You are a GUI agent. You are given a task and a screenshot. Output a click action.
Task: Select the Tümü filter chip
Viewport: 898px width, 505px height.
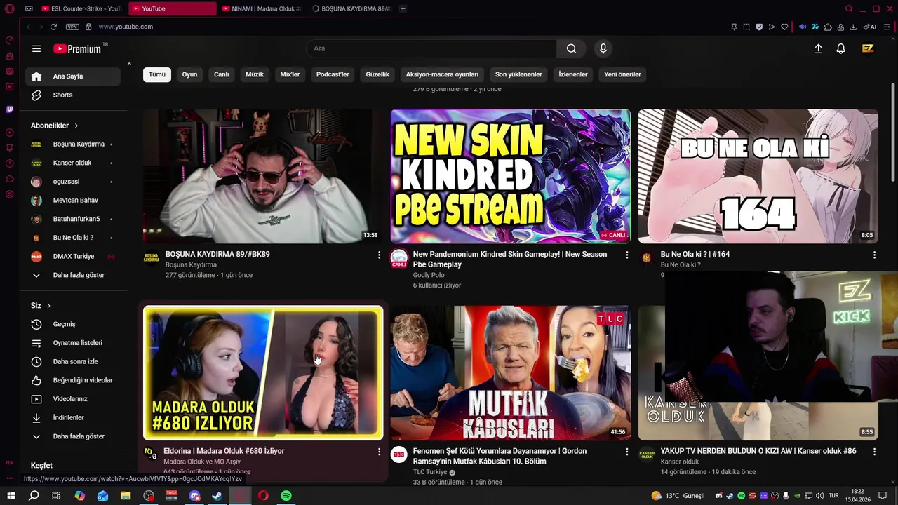[157, 74]
